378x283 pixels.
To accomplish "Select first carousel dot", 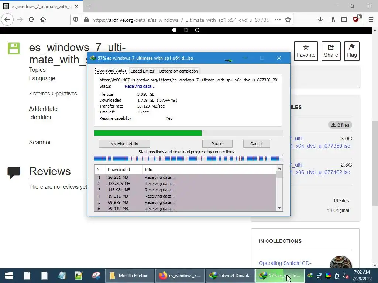I will (175, 30).
